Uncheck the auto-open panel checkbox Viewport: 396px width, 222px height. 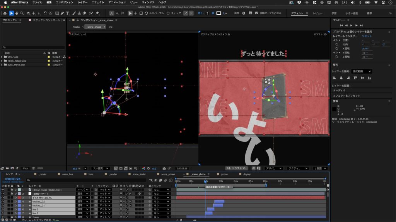(x=256, y=13)
